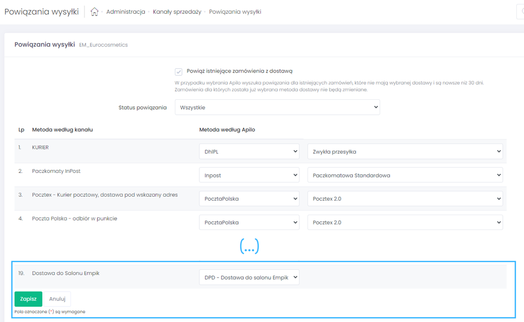Open Pocztex 2.0 dropdown for odbiór w punkcie row
This screenshot has height=322, width=524.
click(405, 222)
